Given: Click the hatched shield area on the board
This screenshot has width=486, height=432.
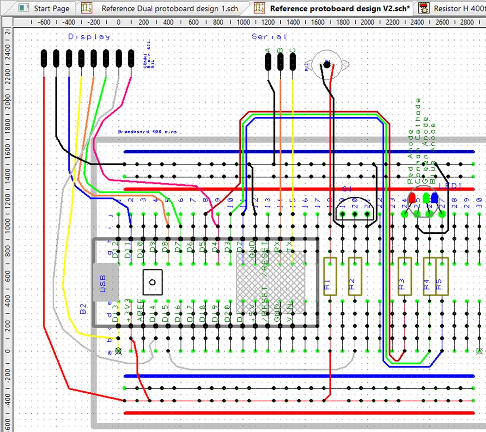Looking at the screenshot, I should coord(271,282).
